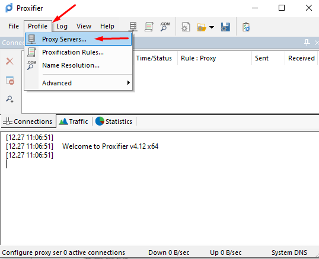
Task: Click the open profile folder icon
Action: point(202,27)
